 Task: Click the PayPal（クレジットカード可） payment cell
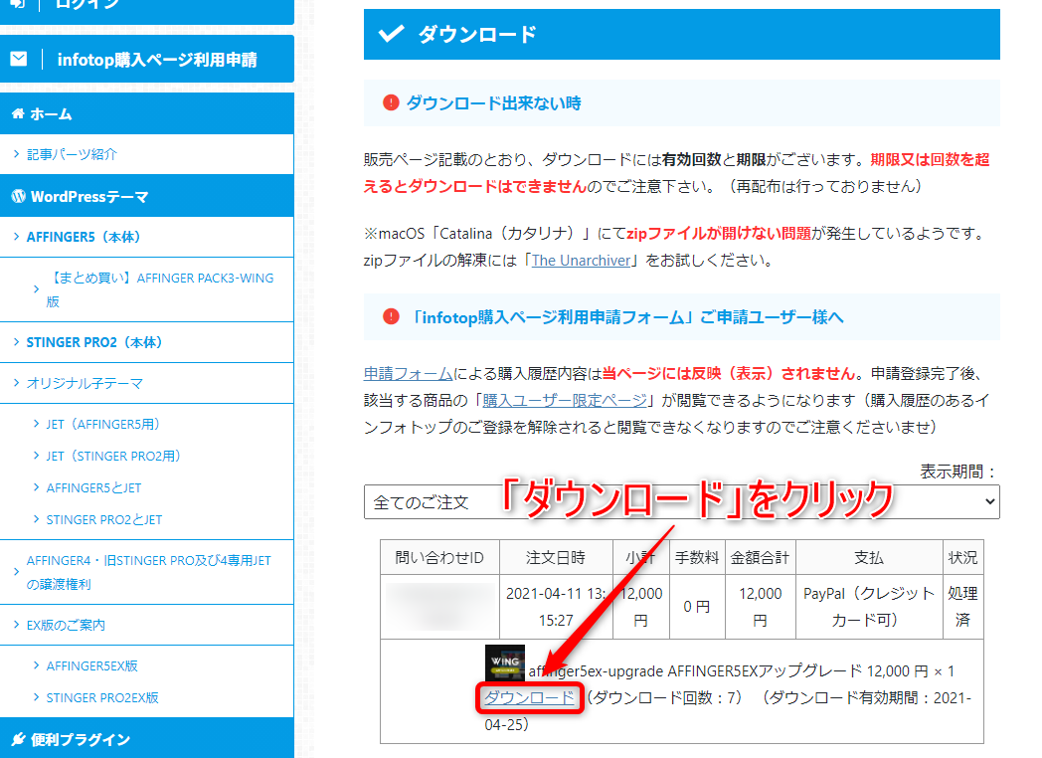coord(869,607)
